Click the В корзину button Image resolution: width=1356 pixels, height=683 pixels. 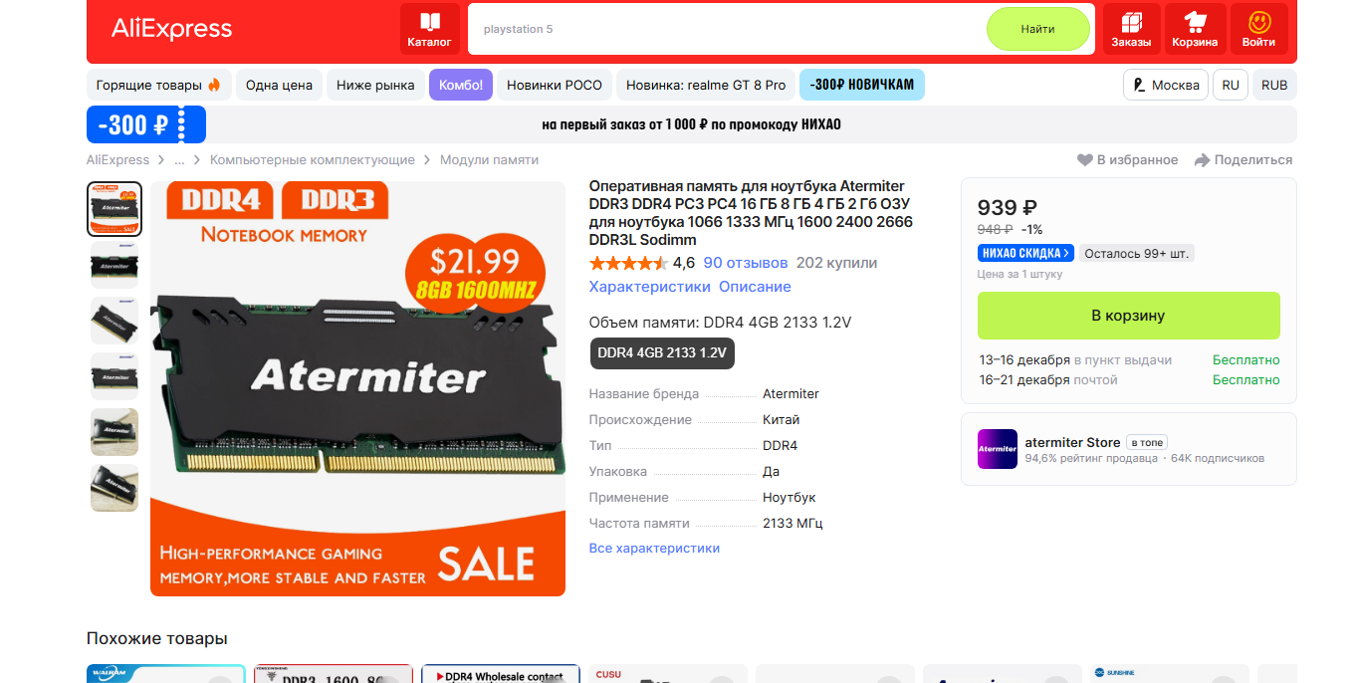pyautogui.click(x=1128, y=316)
